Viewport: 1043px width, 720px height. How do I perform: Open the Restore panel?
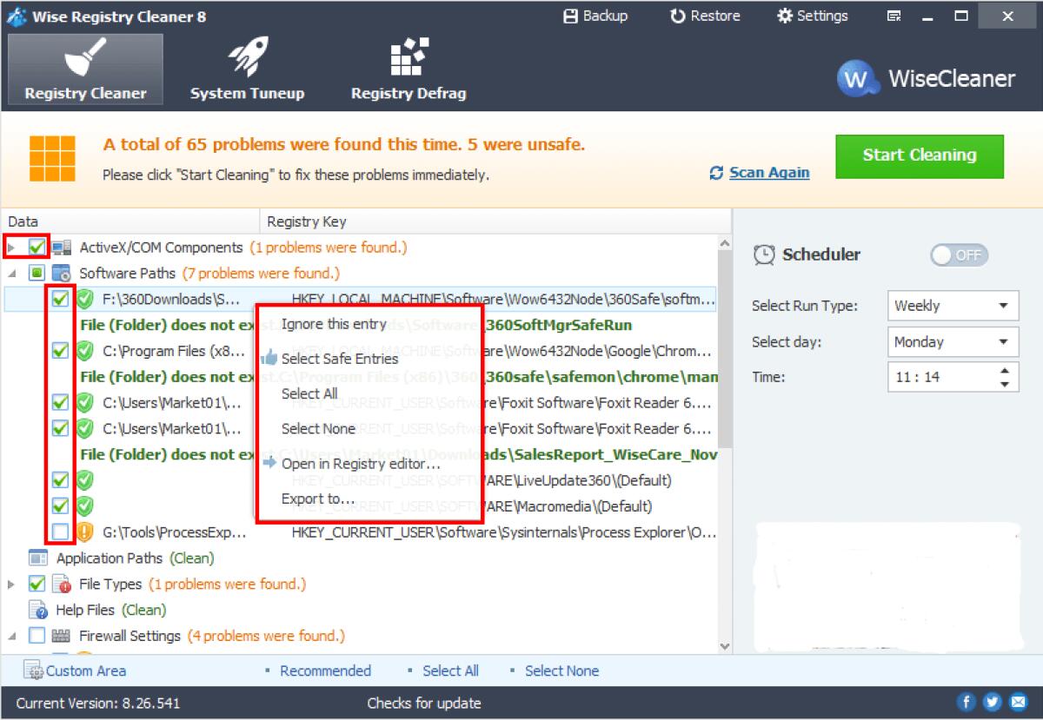click(704, 15)
